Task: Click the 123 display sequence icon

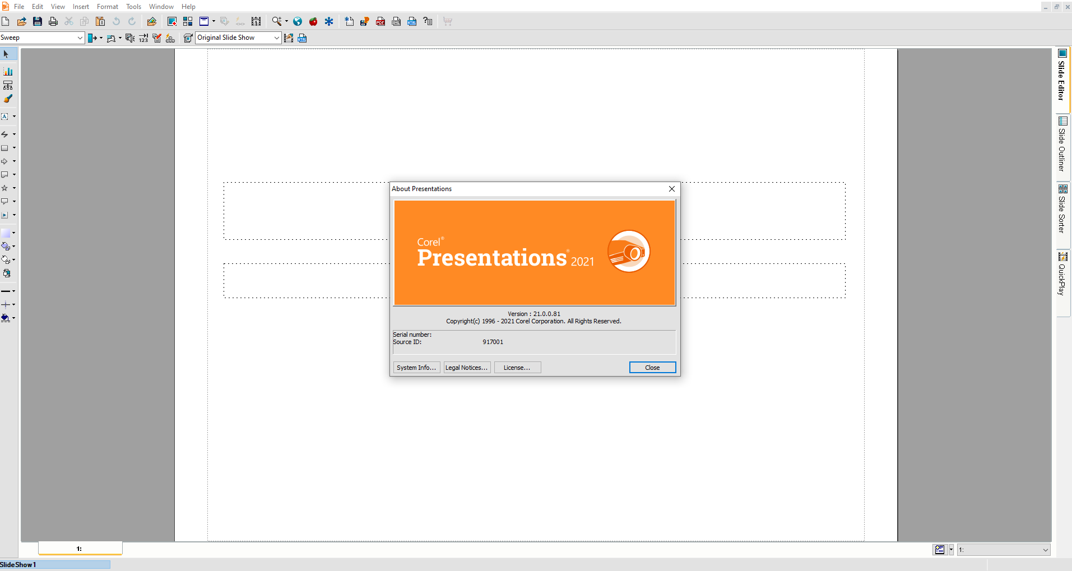Action: [143, 38]
